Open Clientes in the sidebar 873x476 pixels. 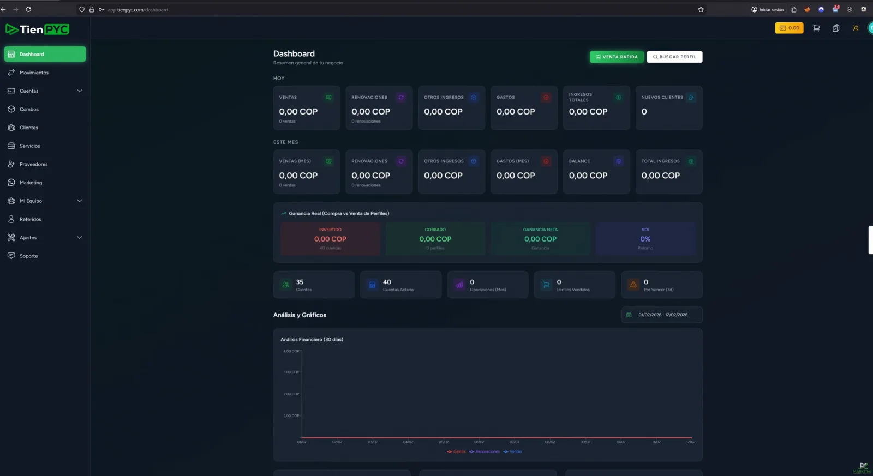coord(45,128)
